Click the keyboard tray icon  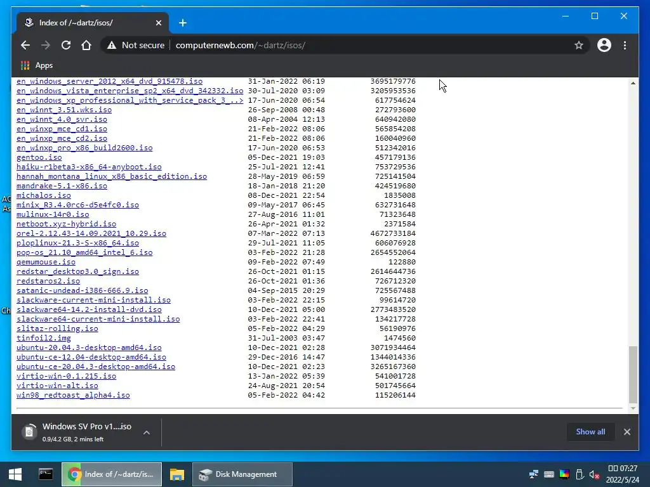[549, 474]
